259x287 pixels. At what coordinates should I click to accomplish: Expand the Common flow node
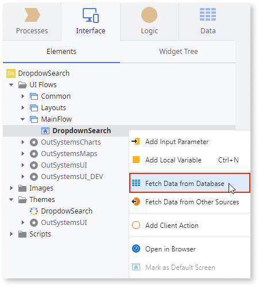pyautogui.click(x=23, y=96)
